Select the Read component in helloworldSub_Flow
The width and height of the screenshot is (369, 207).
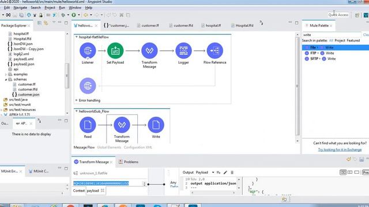pos(88,125)
